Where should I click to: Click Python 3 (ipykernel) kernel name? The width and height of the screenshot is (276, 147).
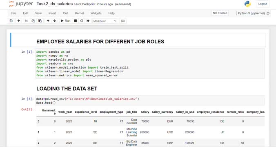251,13
